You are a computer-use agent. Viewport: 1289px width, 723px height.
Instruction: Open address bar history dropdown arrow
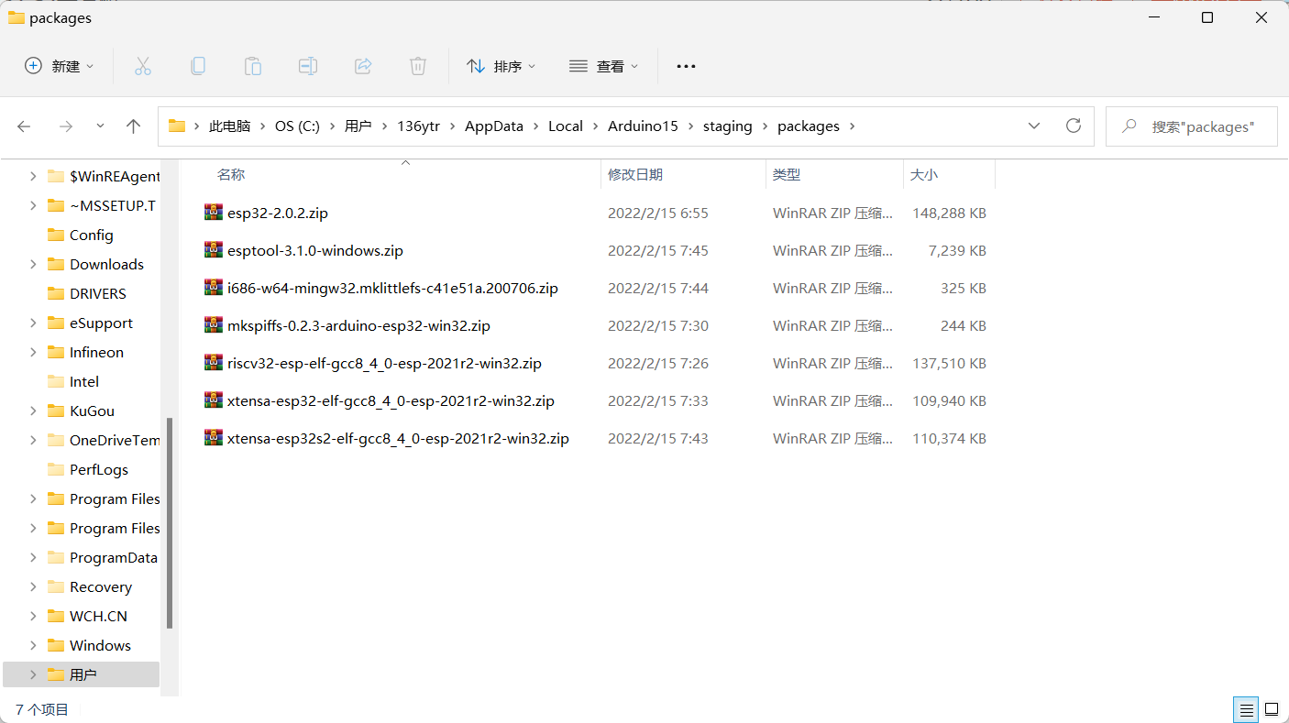point(1034,126)
